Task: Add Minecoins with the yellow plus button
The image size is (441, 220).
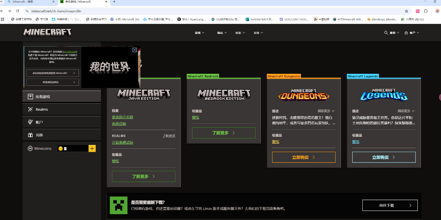Action: pos(92,148)
